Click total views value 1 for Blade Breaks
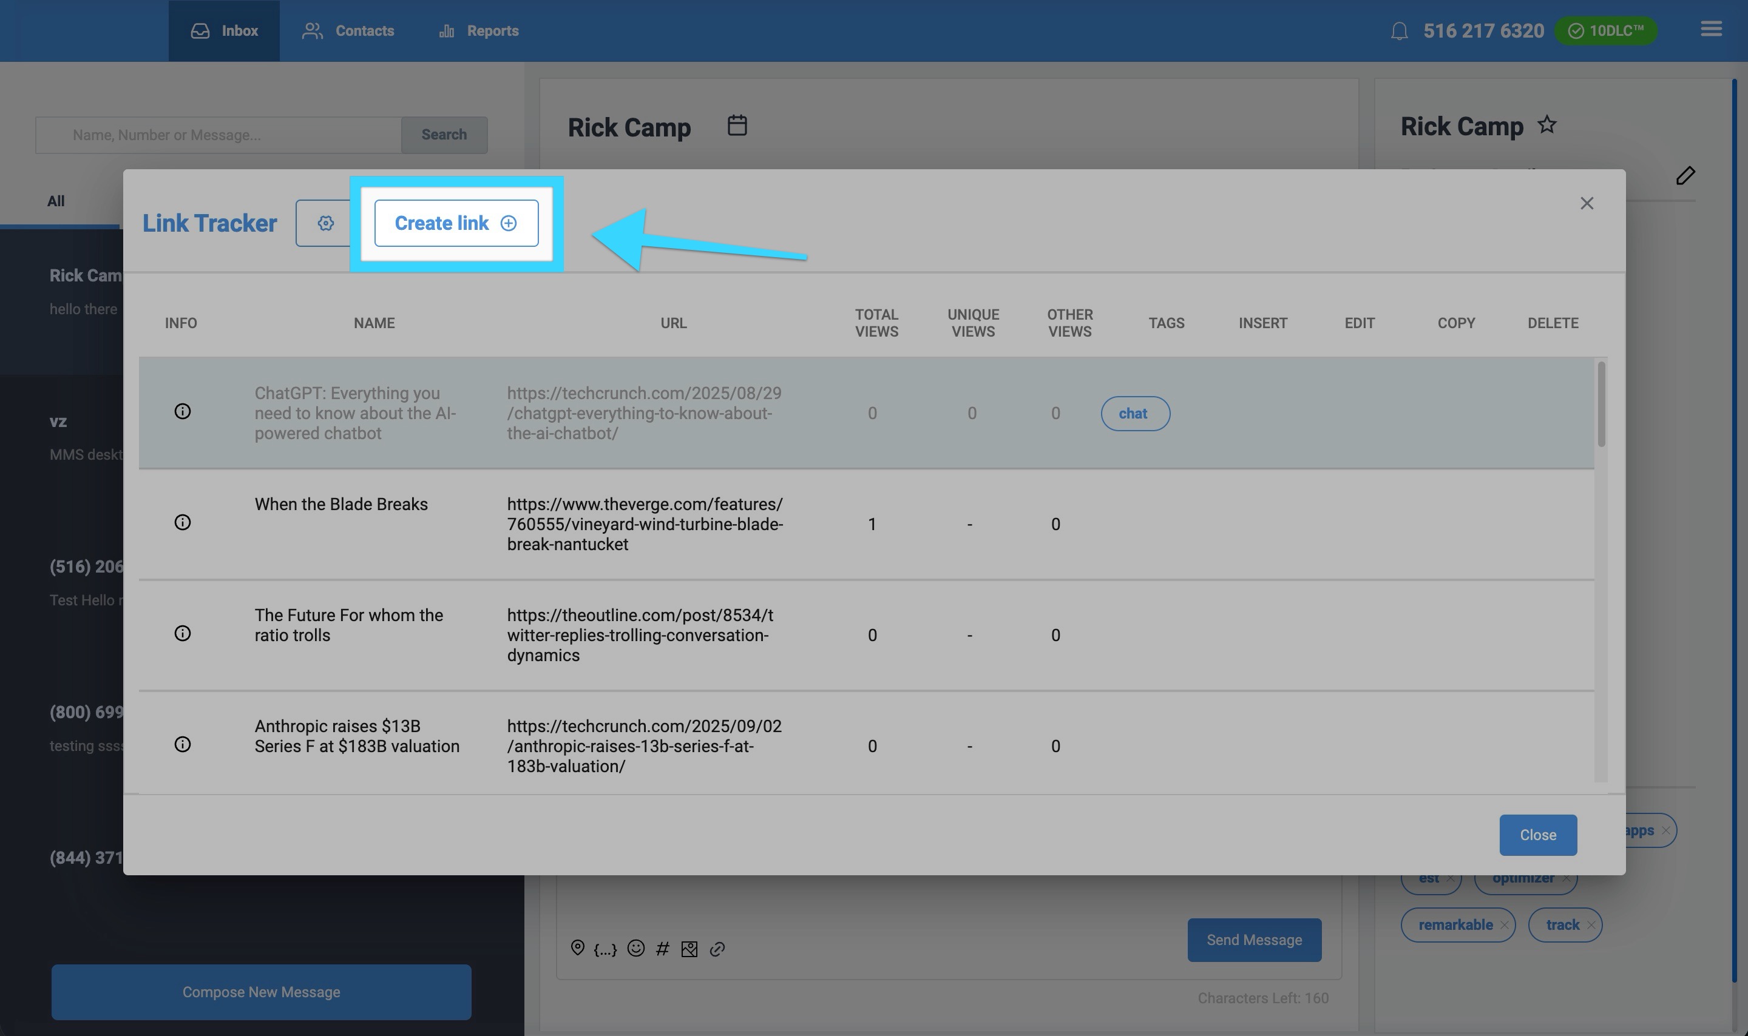This screenshot has width=1748, height=1036. (872, 524)
